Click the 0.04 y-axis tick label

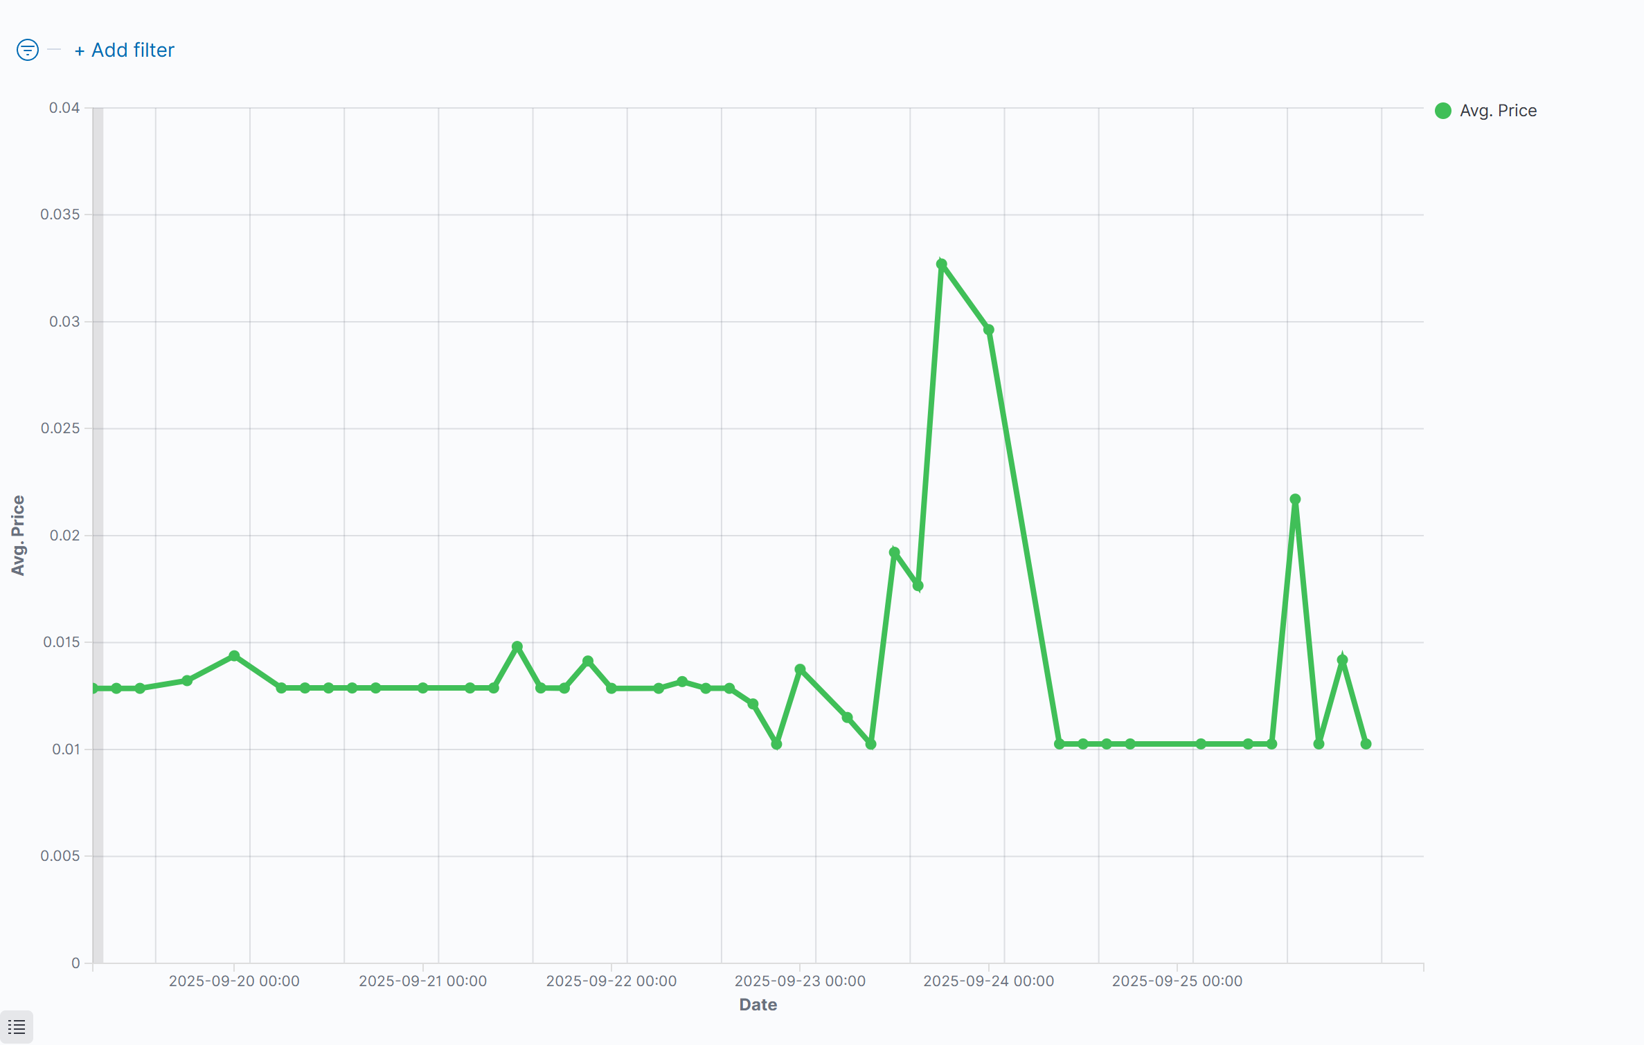pyautogui.click(x=64, y=108)
